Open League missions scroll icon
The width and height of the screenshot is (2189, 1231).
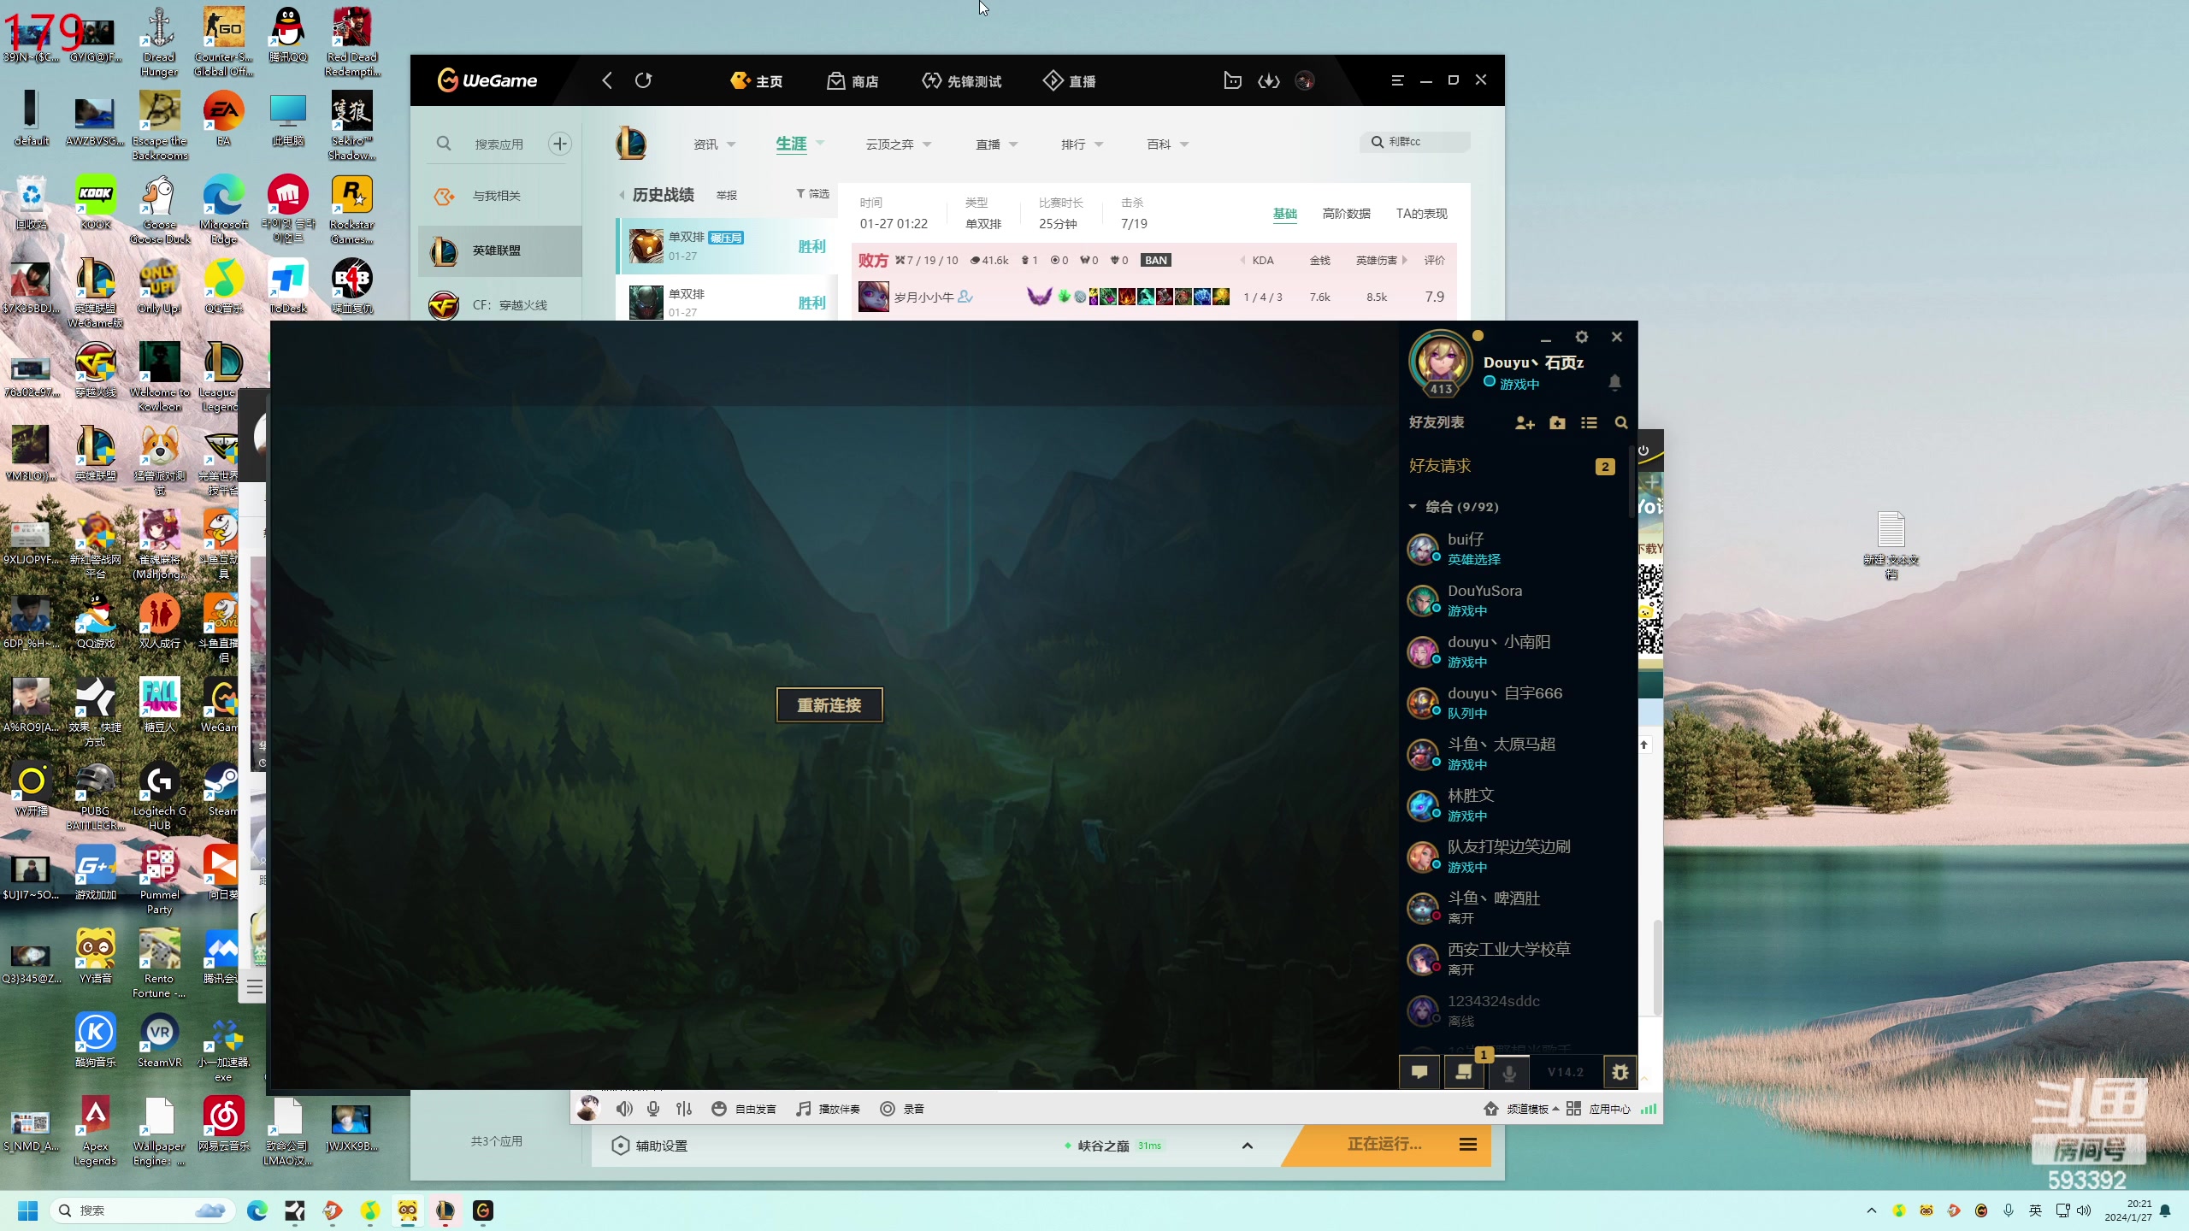tap(1464, 1072)
